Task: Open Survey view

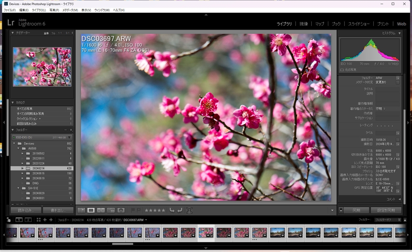Action: 111,210
